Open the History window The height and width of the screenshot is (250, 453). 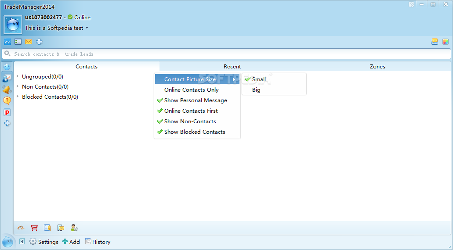98,242
